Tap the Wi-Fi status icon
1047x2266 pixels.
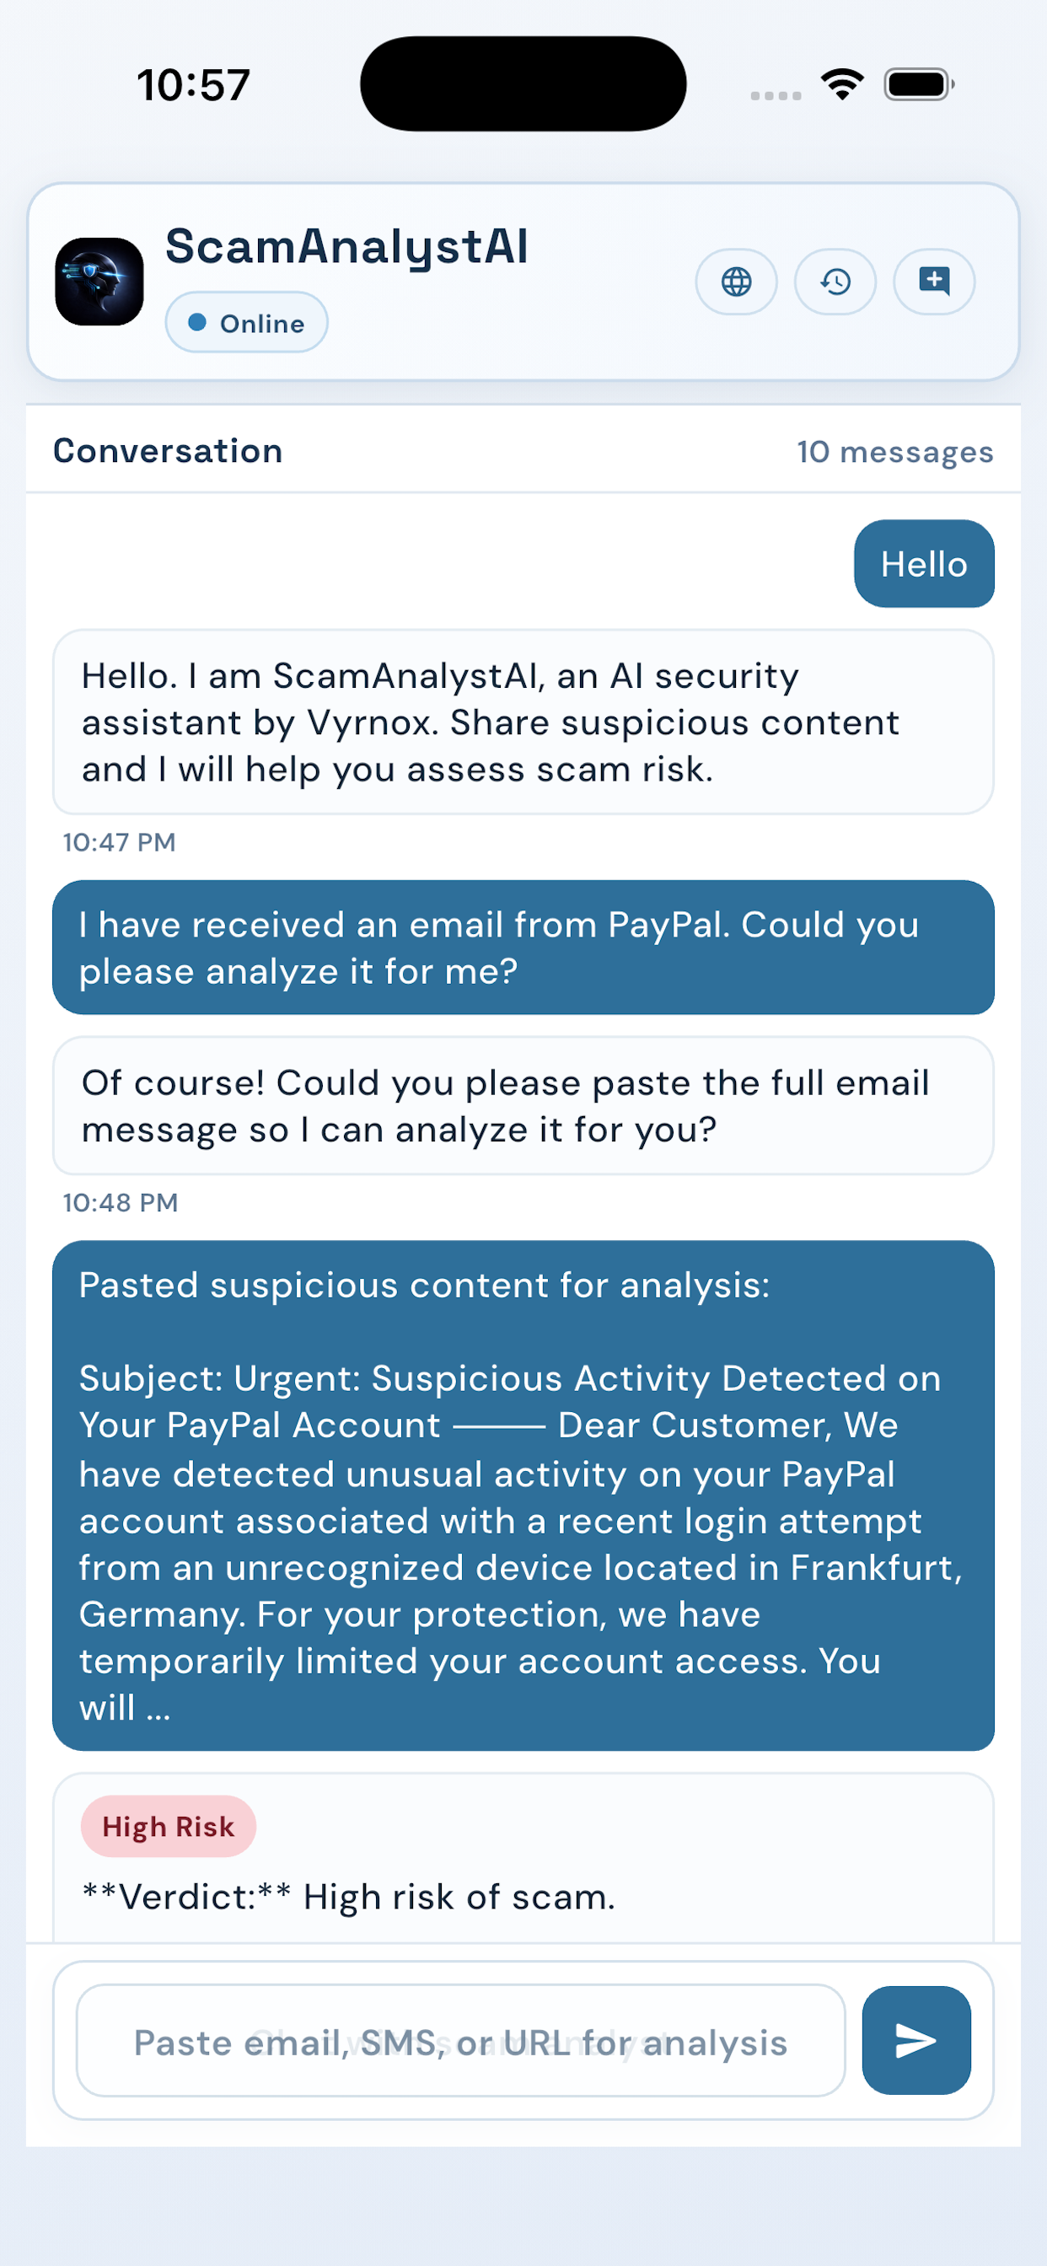842,84
